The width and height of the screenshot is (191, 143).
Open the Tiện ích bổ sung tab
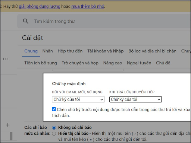click(x=41, y=63)
